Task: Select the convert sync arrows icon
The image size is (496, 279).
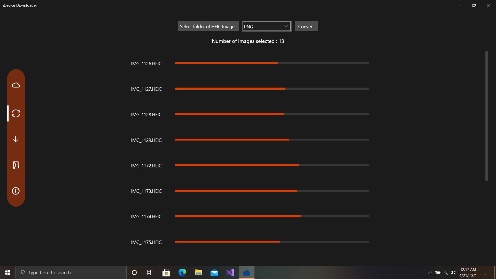Action: [16, 113]
